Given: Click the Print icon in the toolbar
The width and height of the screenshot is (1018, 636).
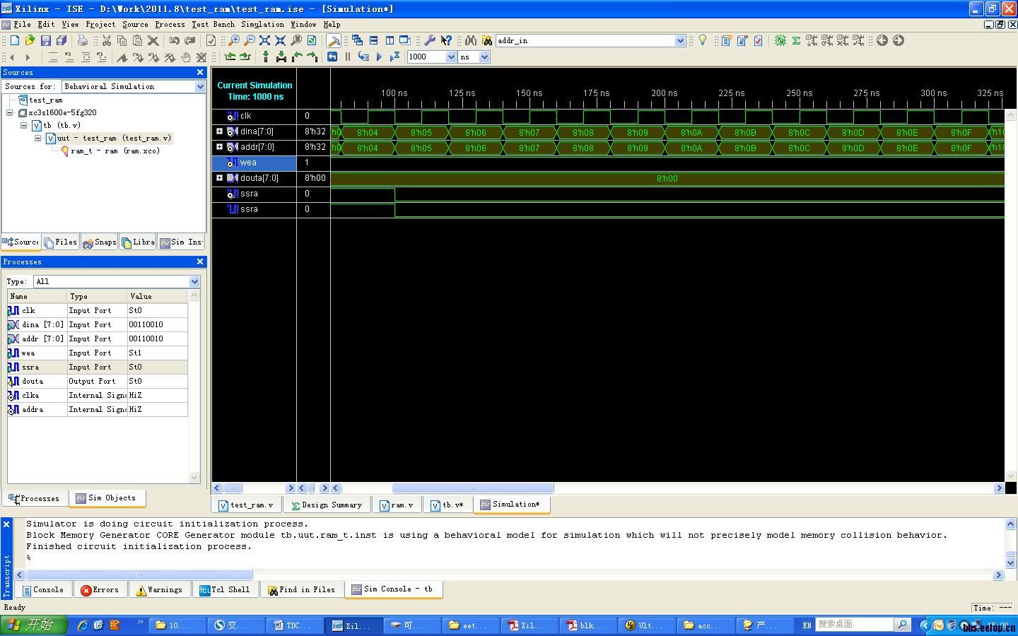Looking at the screenshot, I should coord(83,41).
